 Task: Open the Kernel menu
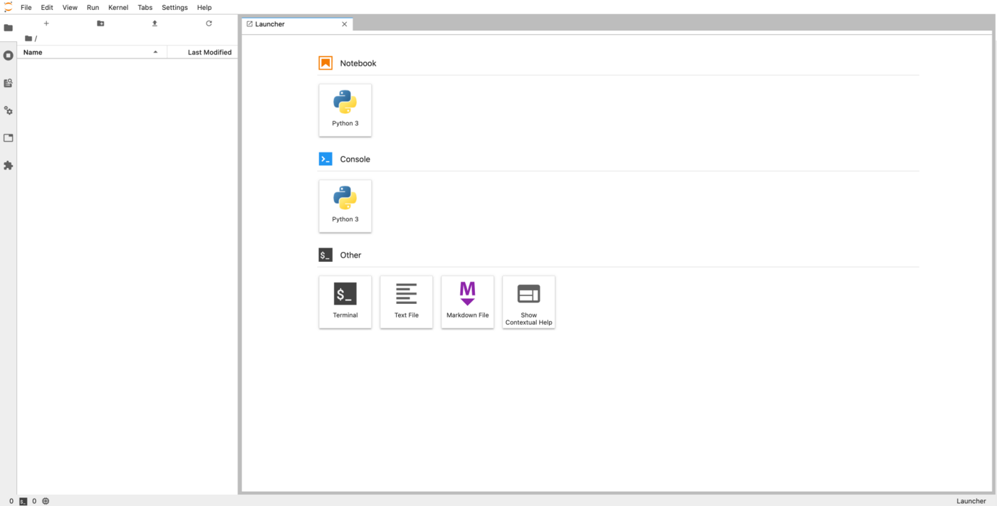(118, 7)
